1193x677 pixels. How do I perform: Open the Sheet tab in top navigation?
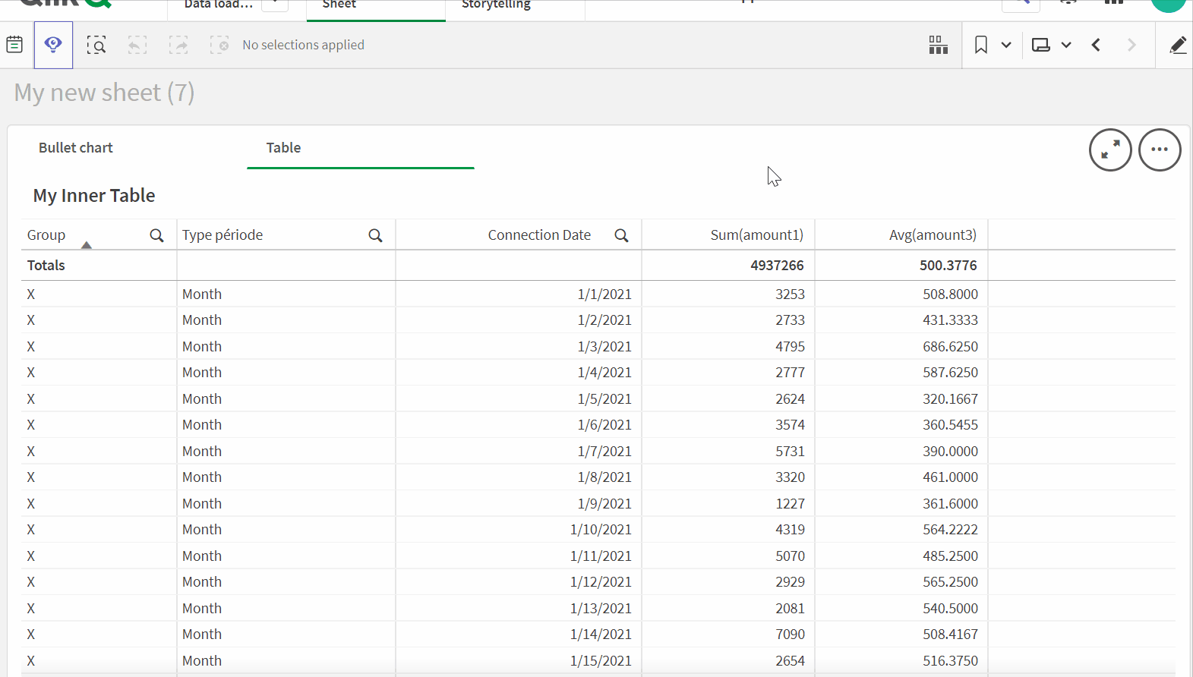(339, 5)
